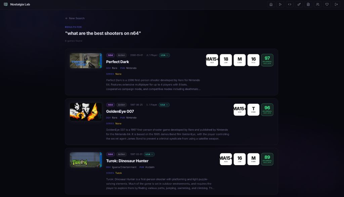Open the document file icon
Screen dimensions: 344x197
tap(308, 4)
